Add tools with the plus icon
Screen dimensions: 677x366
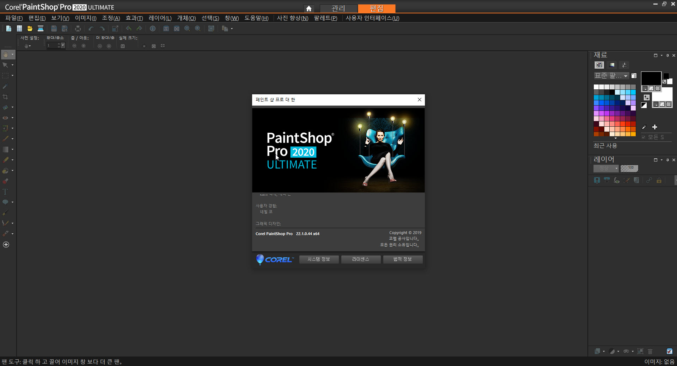6,245
